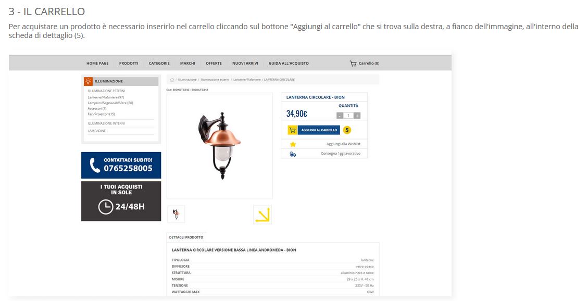Screen dimensions: 588x301
Task: Click the delivery truck icon
Action: [x=293, y=154]
